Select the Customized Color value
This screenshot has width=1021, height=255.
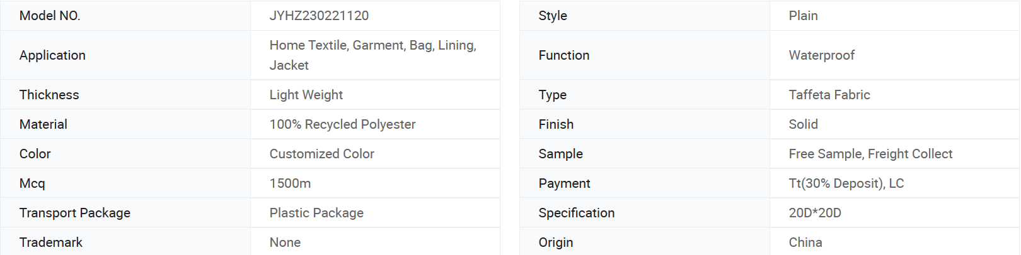(321, 154)
